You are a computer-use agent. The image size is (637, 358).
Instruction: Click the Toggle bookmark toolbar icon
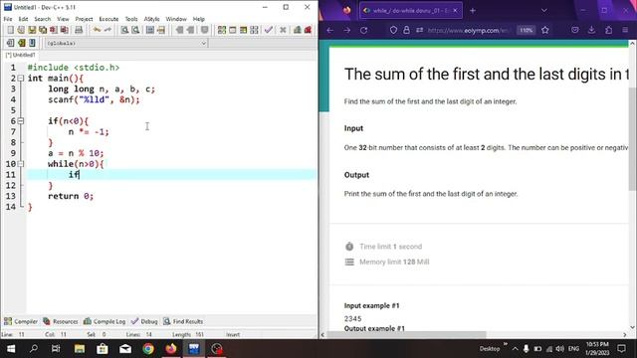(x=21, y=43)
